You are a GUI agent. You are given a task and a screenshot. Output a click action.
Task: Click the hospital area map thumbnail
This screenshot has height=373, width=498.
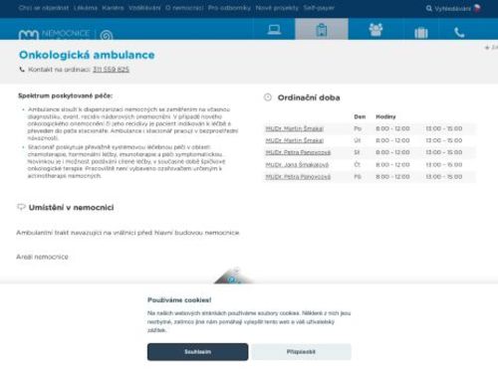pos(234,276)
